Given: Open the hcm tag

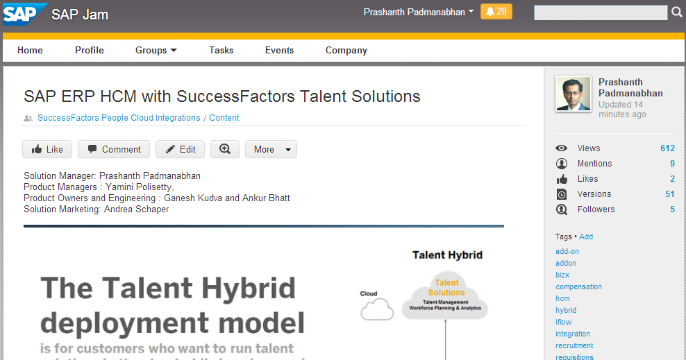Looking at the screenshot, I should click(x=562, y=298).
